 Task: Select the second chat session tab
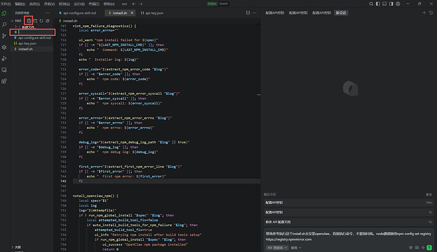(x=298, y=13)
